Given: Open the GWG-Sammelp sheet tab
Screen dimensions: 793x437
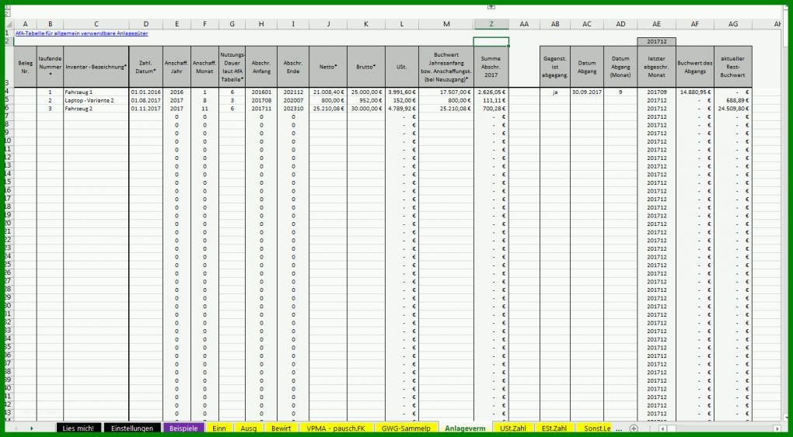Looking at the screenshot, I should (x=406, y=428).
